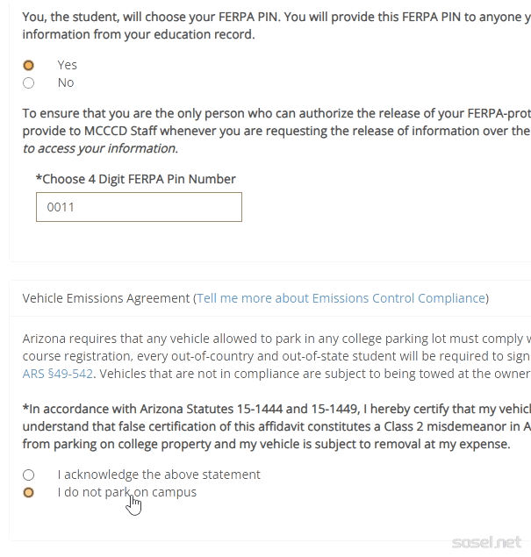Select the acknowledge statement radio button
Viewport: 531px width, 557px height.
click(x=29, y=475)
